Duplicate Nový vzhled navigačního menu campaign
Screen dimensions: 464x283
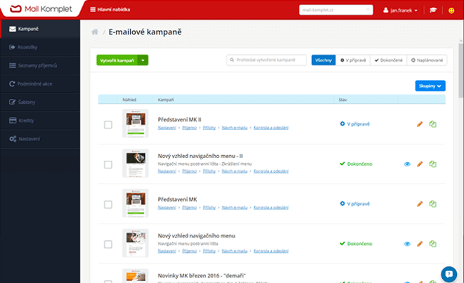pos(432,244)
